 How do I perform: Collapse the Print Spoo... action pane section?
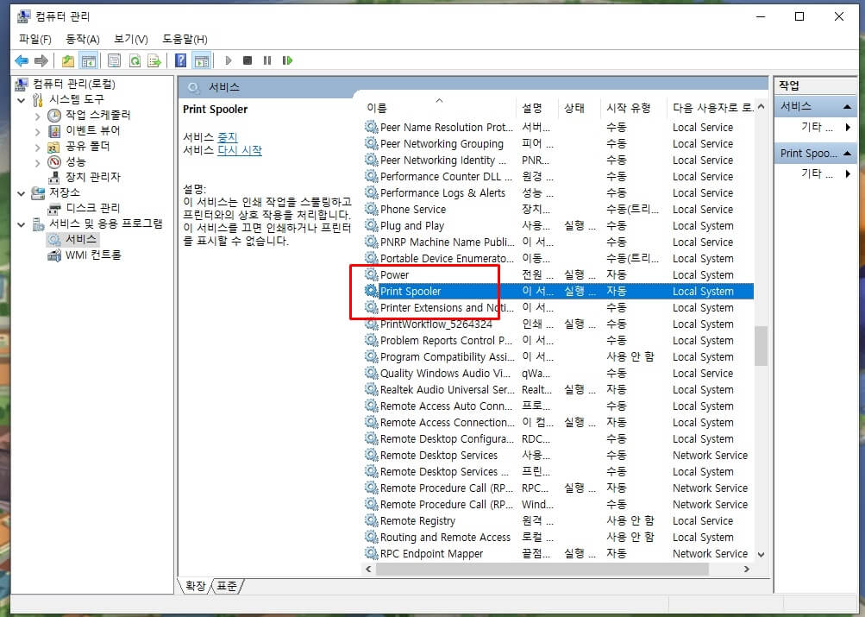point(846,153)
